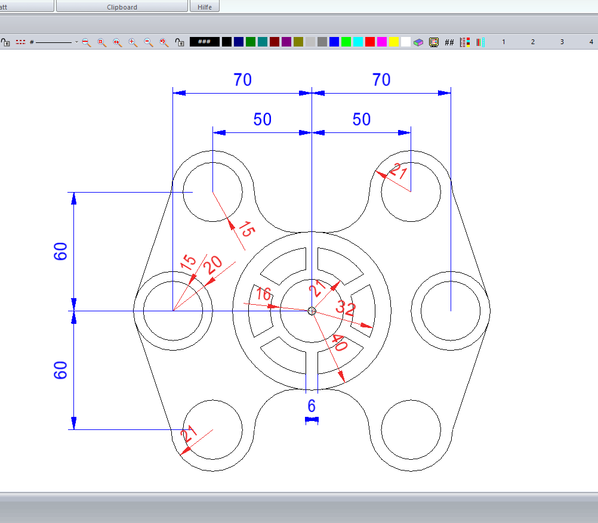The image size is (598, 523).
Task: Click the zoom in magnifier icon
Action: pyautogui.click(x=132, y=42)
